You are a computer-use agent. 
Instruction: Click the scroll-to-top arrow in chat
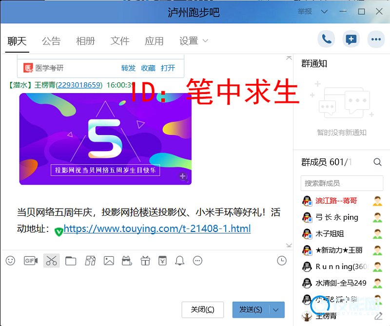pyautogui.click(x=289, y=58)
